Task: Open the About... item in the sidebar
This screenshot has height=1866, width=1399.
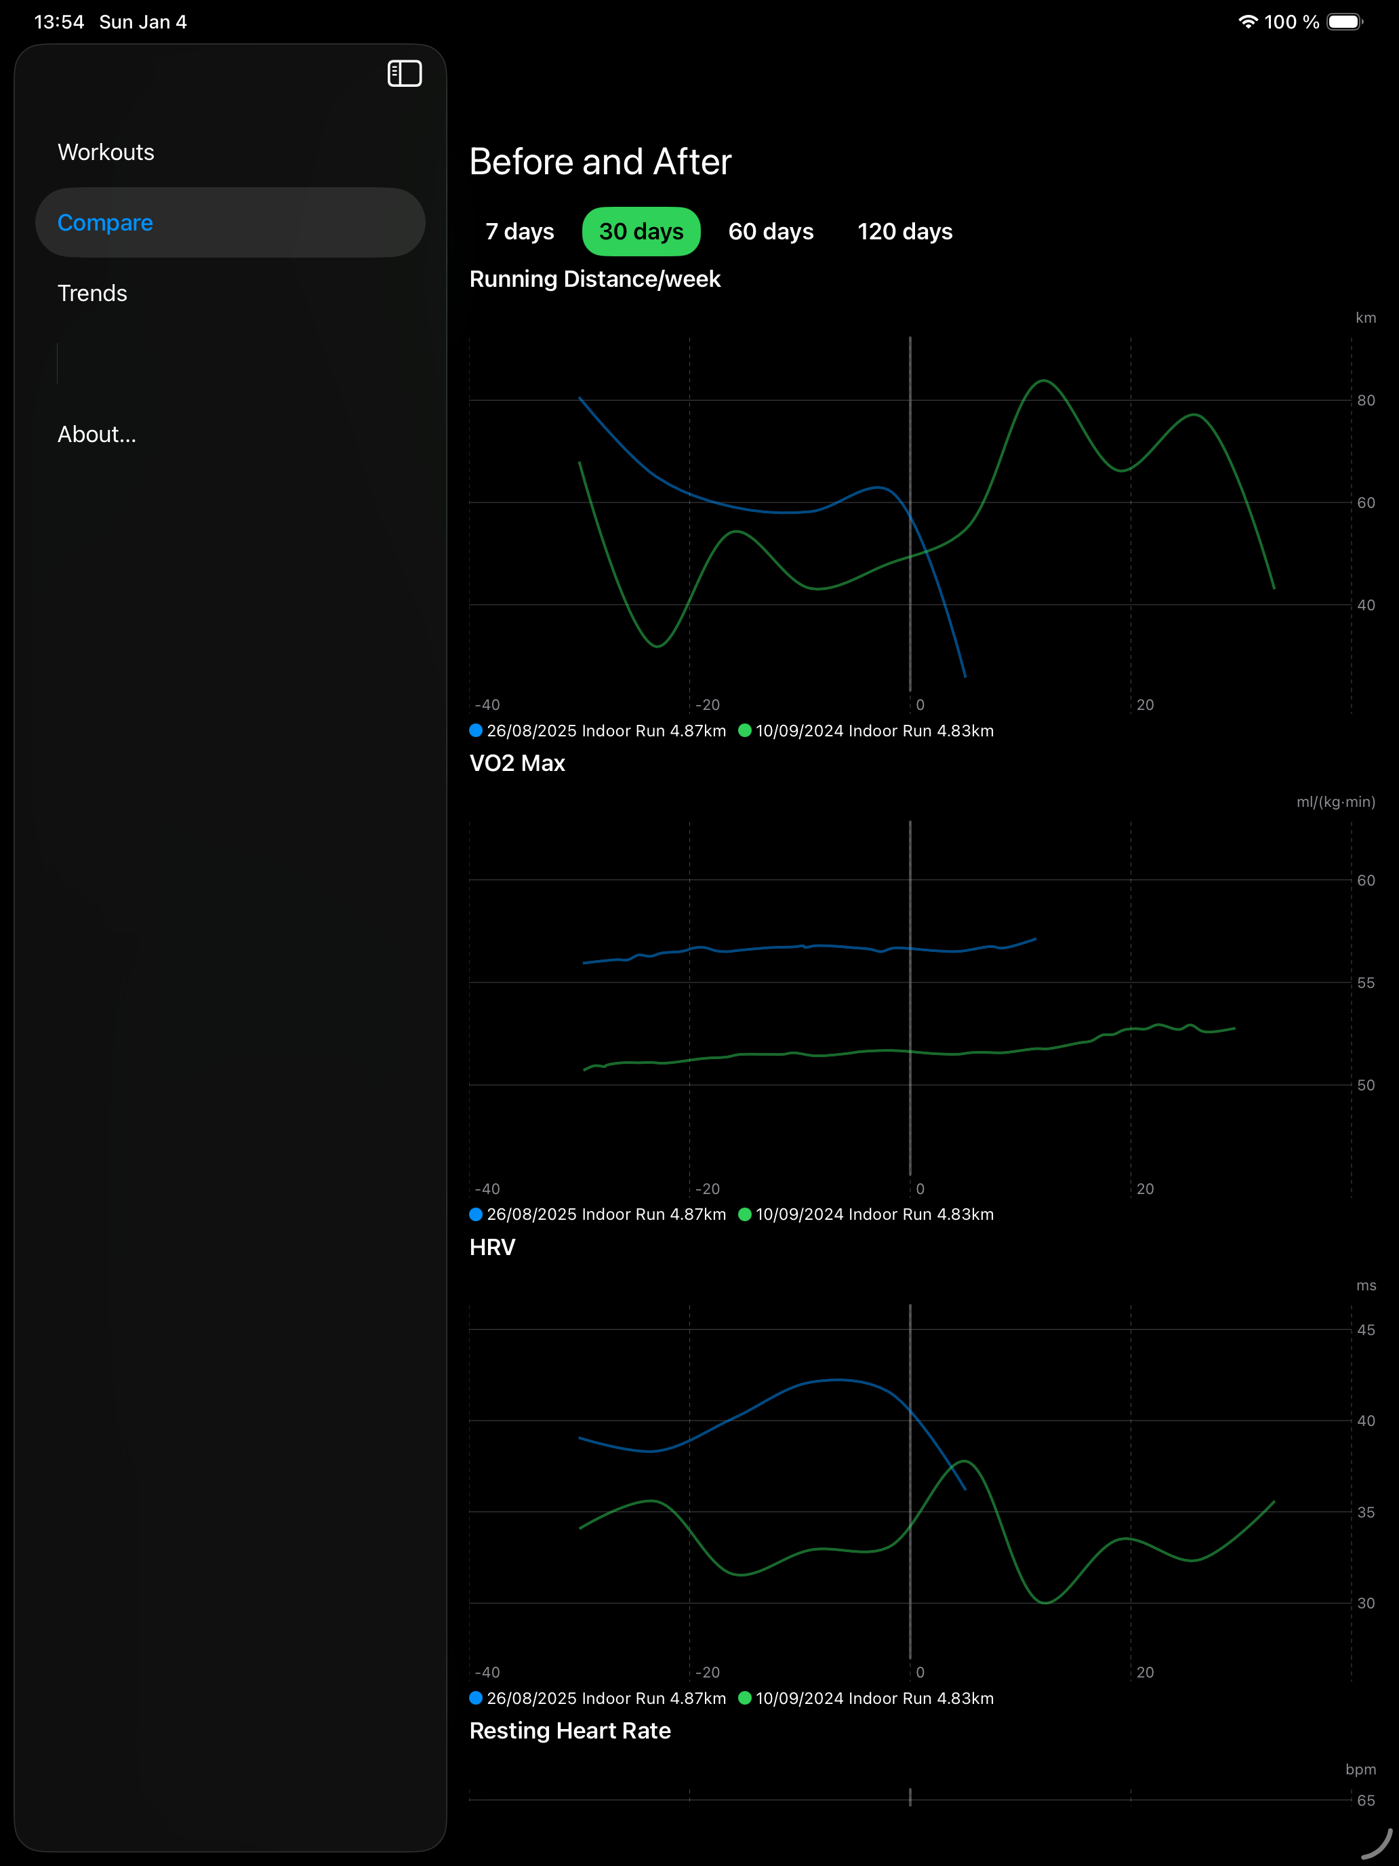Action: [97, 433]
